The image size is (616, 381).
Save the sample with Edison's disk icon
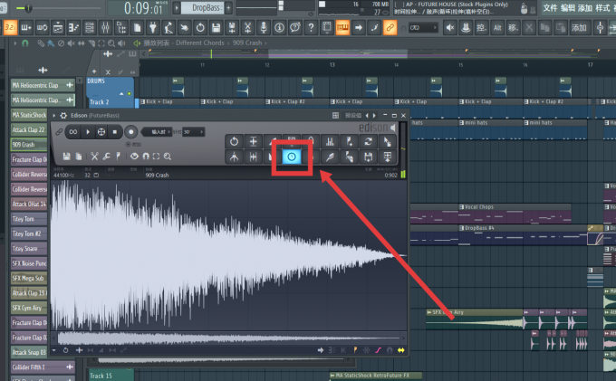(x=66, y=157)
